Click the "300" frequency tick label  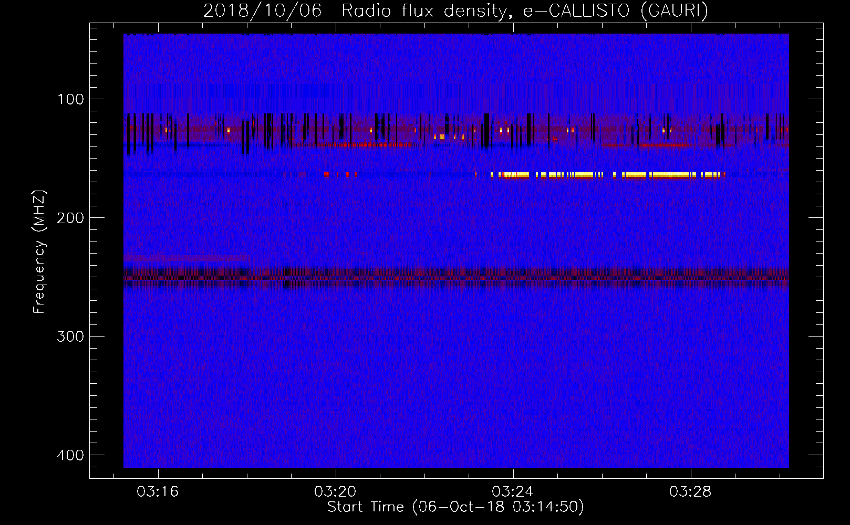point(70,337)
